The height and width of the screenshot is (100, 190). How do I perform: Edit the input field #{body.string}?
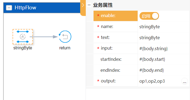click(163, 49)
